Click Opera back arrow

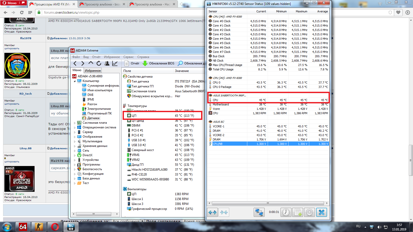pyautogui.click(x=5, y=12)
